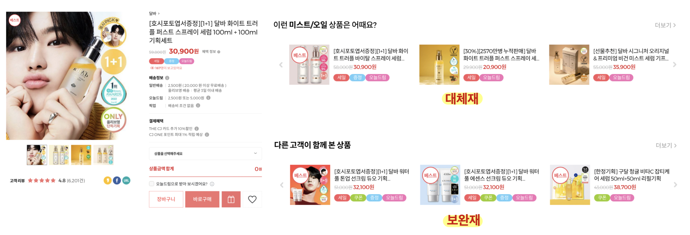Click left arrow of 다른 고객이 함께 본 상품 carousel
Image resolution: width=690 pixels, height=235 pixels.
(x=282, y=185)
